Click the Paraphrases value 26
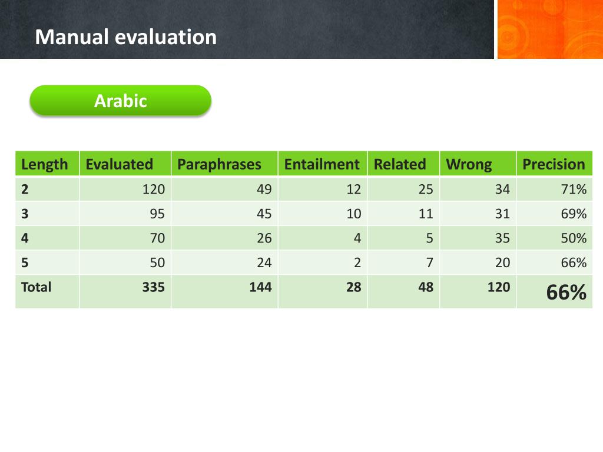603x452 pixels. tap(264, 238)
